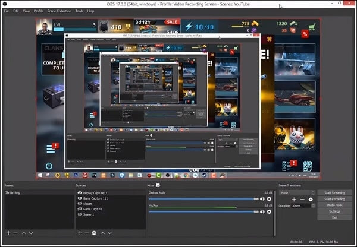Click the green shopping cart icon in the game

312,27
